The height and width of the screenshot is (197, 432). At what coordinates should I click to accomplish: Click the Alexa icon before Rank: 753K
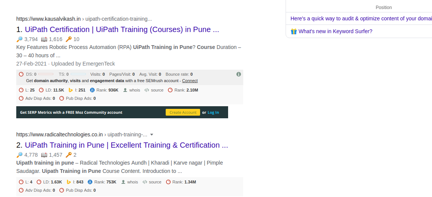click(x=90, y=182)
